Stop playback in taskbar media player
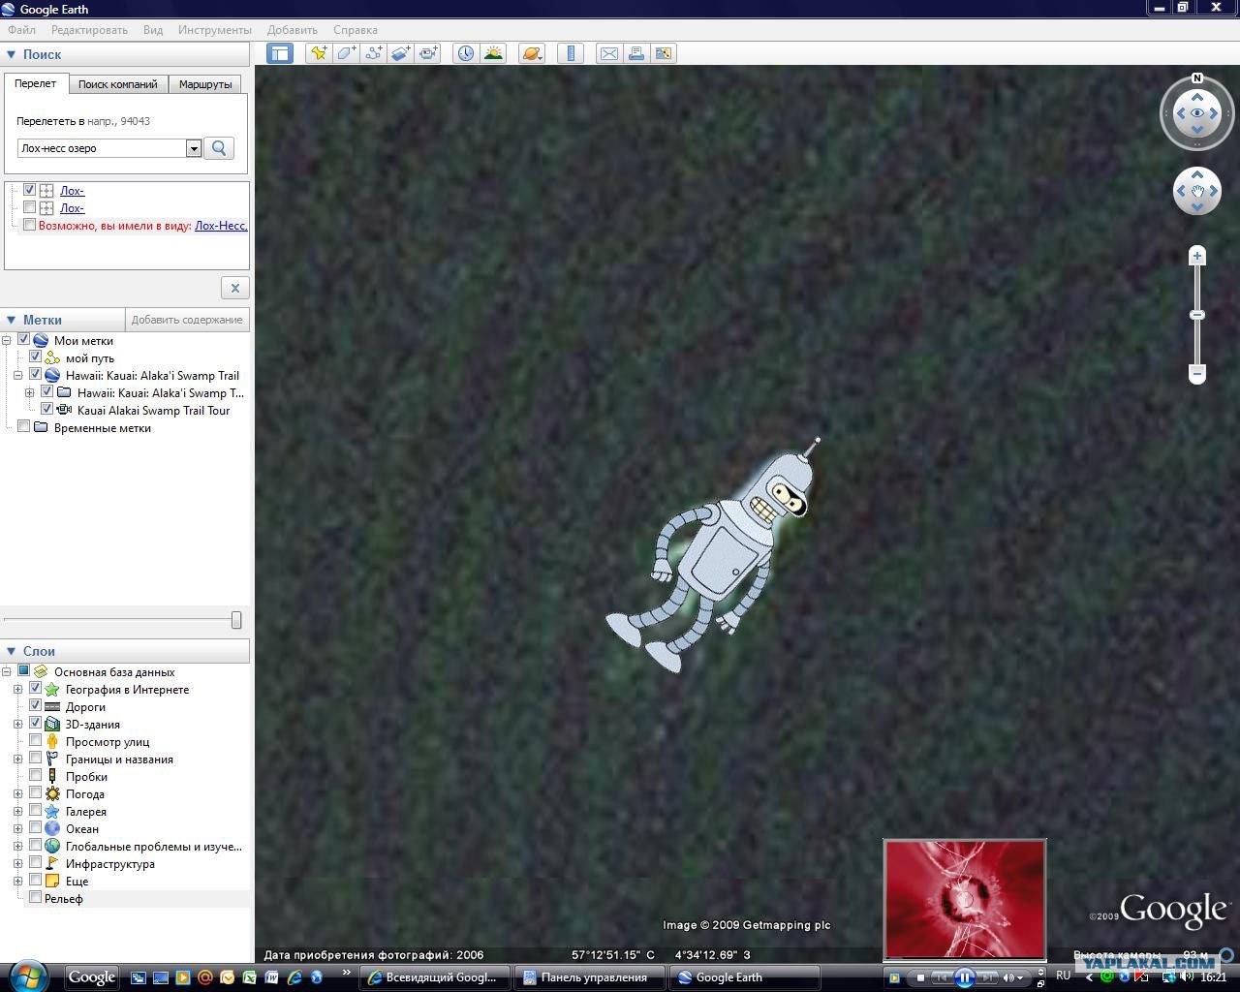The height and width of the screenshot is (992, 1240). point(920,977)
